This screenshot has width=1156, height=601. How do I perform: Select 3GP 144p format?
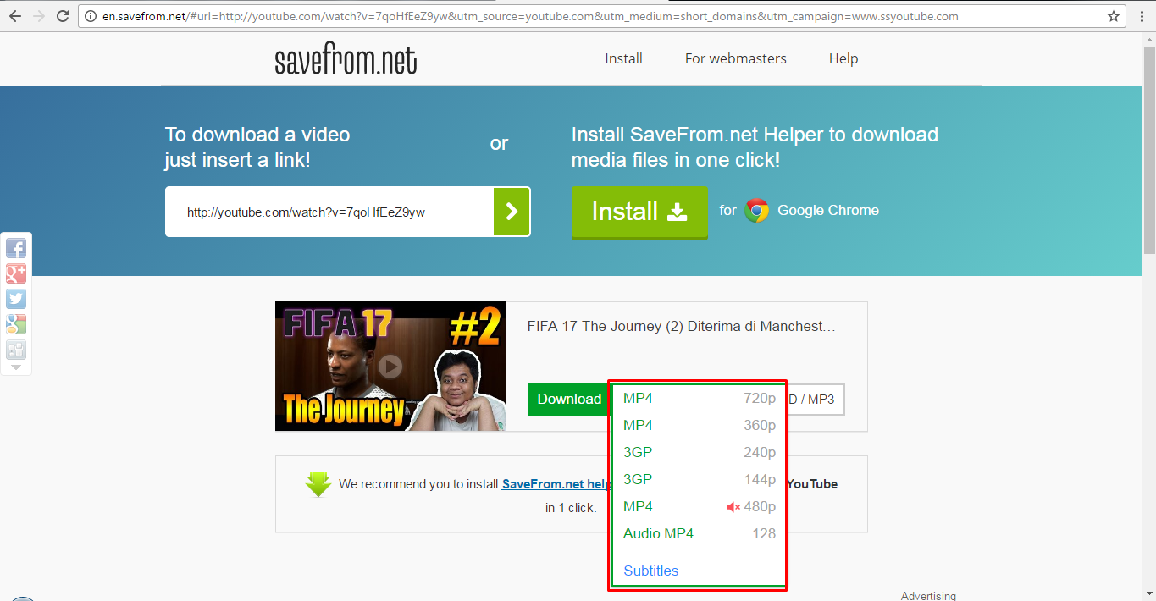click(x=700, y=479)
